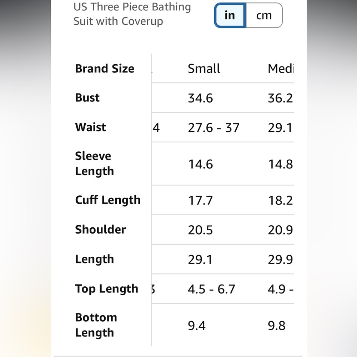
Task: Click the Brand Size row label
Action: pyautogui.click(x=105, y=69)
